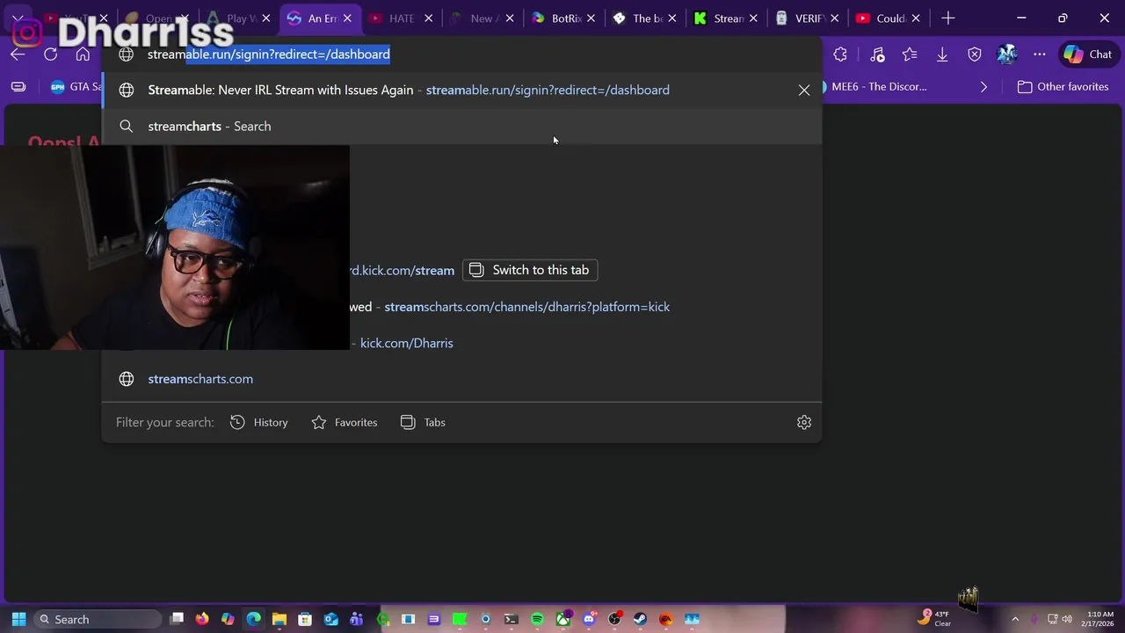
Task: Open streamscharts.com suggestion
Action: (x=461, y=379)
